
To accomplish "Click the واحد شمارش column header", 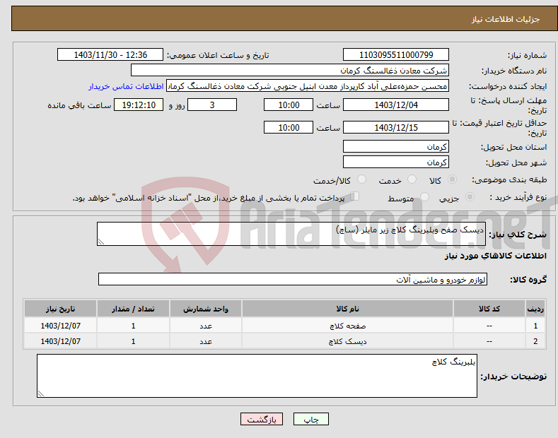I will 206,309.
